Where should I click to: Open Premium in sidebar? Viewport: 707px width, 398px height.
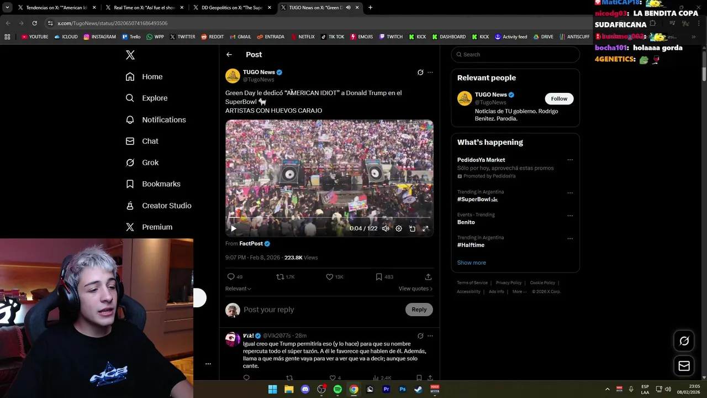pyautogui.click(x=149, y=227)
